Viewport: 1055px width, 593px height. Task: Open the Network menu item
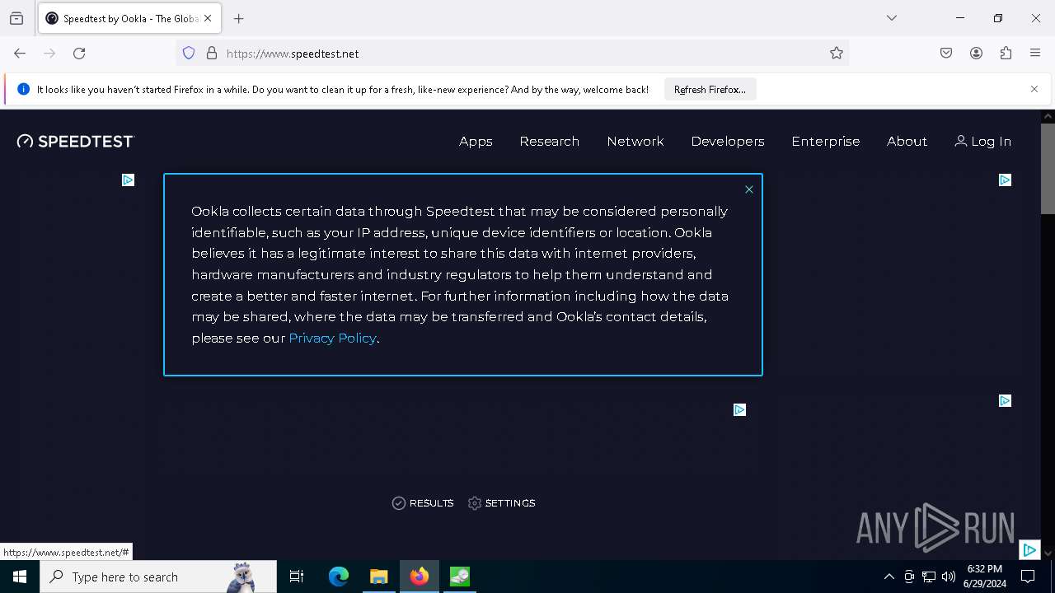point(635,142)
